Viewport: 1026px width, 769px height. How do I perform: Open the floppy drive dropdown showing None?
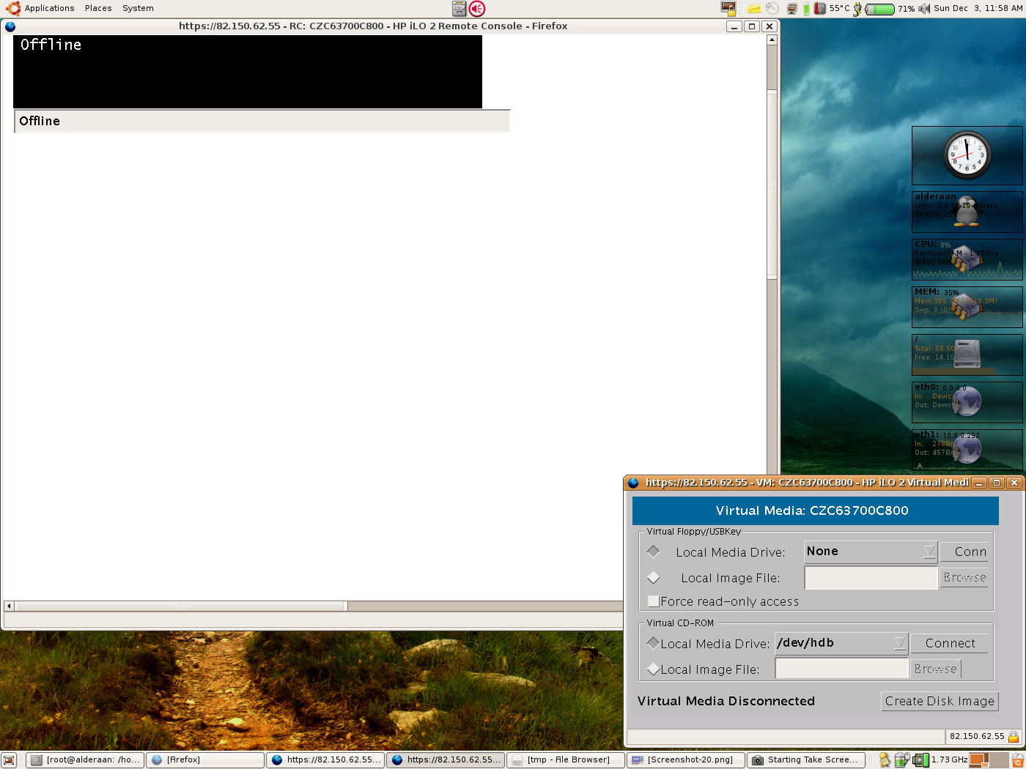tap(871, 551)
